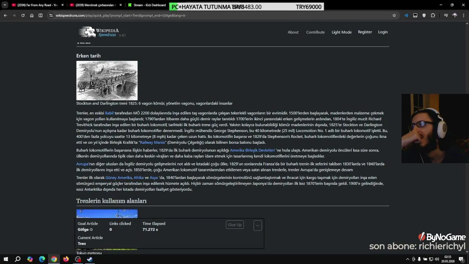Reload the wikispeedruns page

(23, 15)
